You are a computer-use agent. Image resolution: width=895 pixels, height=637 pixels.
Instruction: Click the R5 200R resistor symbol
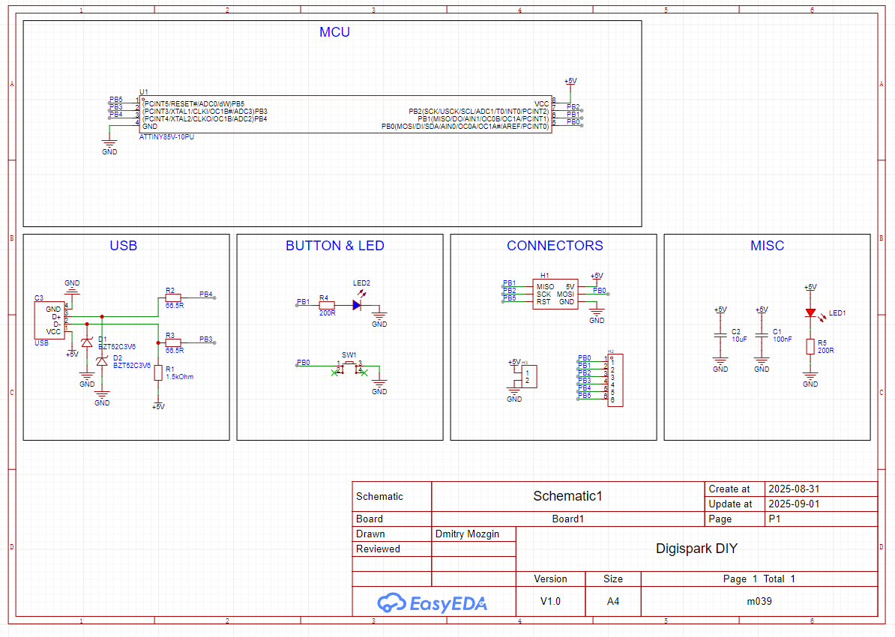[x=810, y=345]
